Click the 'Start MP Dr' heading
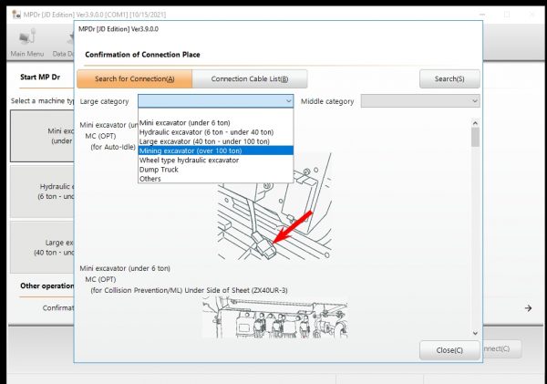Viewport: 547px width, 384px height. tap(40, 77)
